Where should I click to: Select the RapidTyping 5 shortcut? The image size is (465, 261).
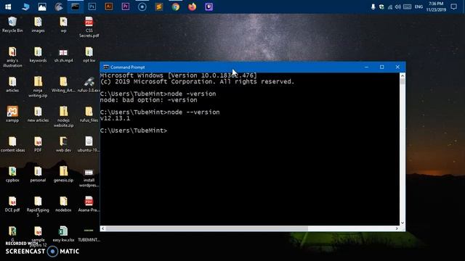pyautogui.click(x=38, y=207)
